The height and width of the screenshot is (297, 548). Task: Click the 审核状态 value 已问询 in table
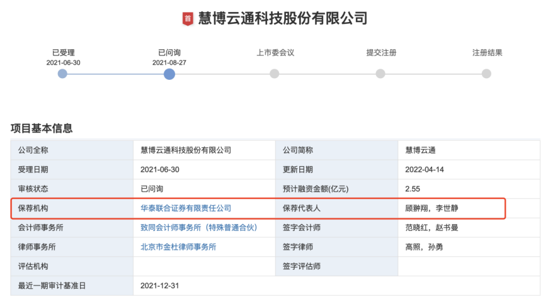[x=152, y=189]
